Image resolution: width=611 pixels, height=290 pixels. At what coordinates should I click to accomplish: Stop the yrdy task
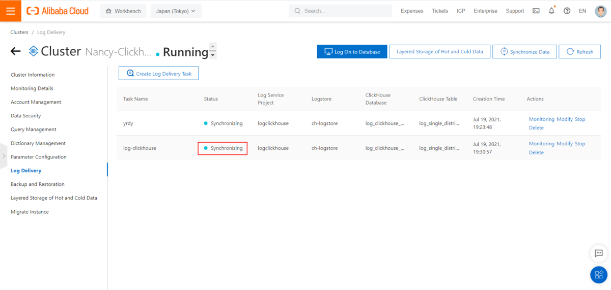click(580, 119)
